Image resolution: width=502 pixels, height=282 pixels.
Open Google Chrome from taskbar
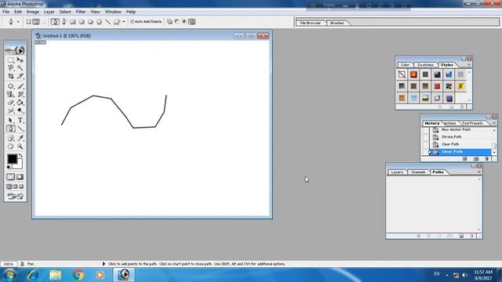78,275
